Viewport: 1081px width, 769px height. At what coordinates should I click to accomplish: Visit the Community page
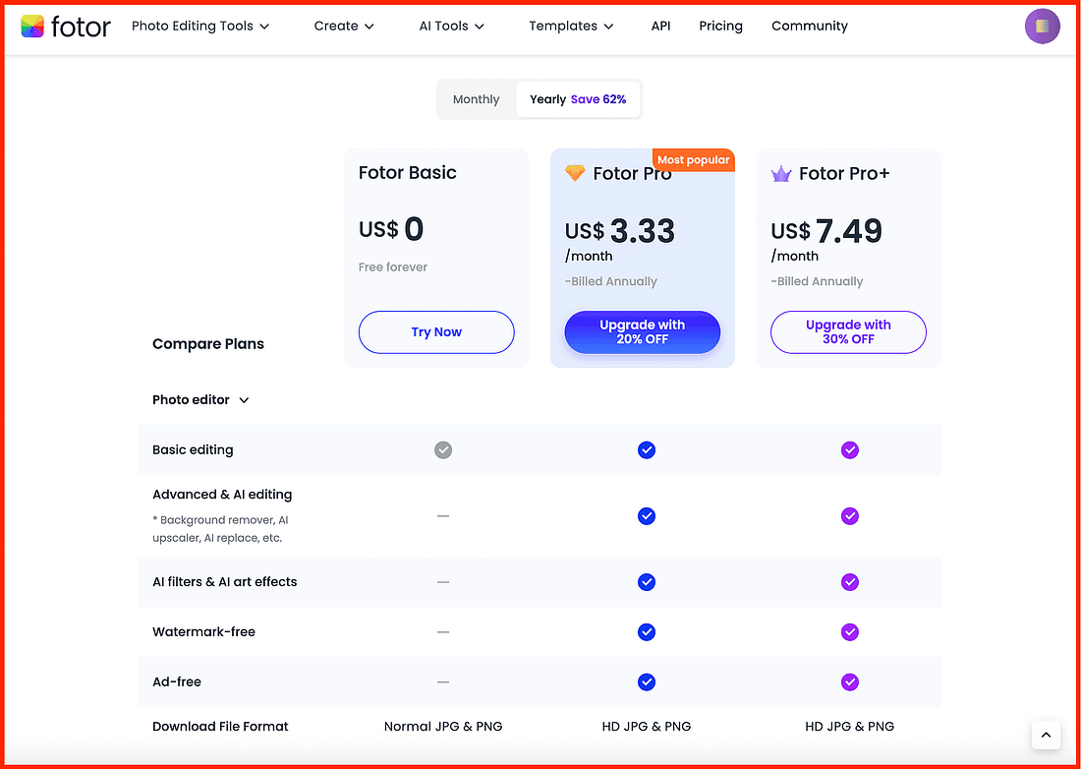(x=810, y=27)
